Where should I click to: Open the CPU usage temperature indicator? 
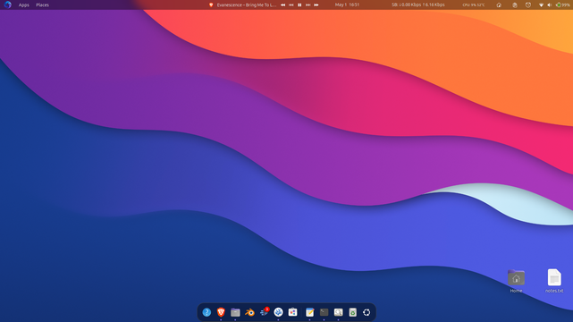pos(474,4)
